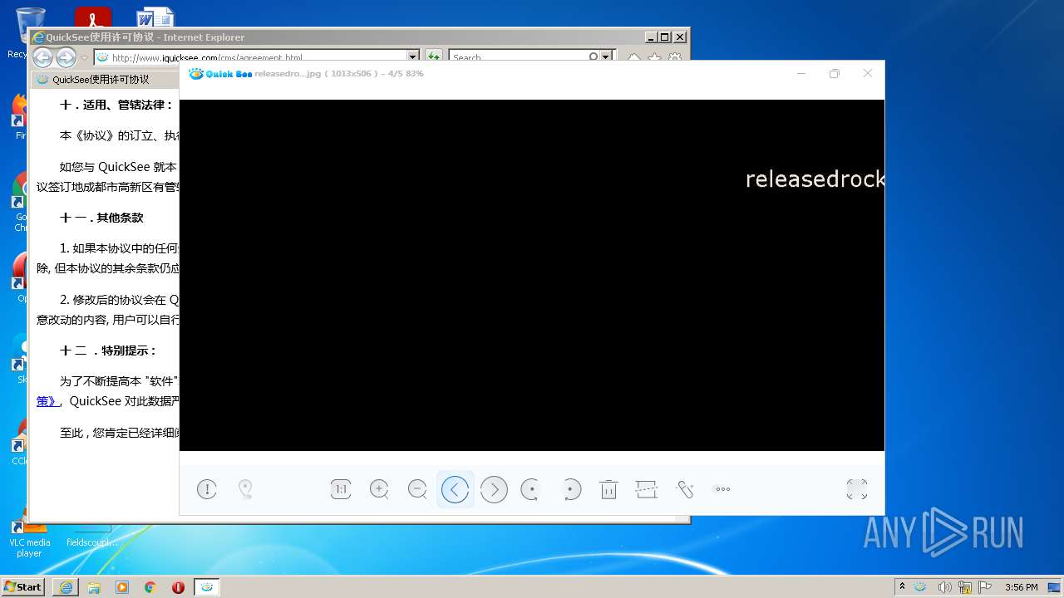This screenshot has height=598, width=1064.
Task: Open Windows Explorer folder on taskbar
Action: (x=94, y=587)
